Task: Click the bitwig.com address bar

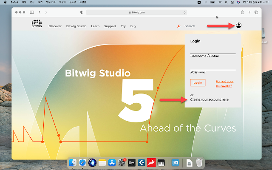Action: pos(136,12)
